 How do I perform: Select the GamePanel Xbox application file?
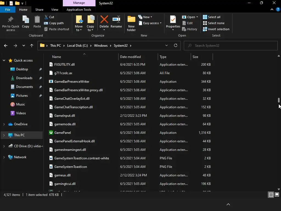[x=63, y=133]
